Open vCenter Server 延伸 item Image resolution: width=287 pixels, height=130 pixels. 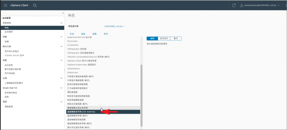tap(14, 55)
